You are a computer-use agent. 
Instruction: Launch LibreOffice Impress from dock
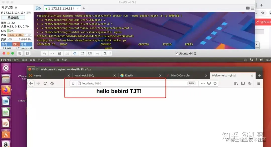pos(6,123)
